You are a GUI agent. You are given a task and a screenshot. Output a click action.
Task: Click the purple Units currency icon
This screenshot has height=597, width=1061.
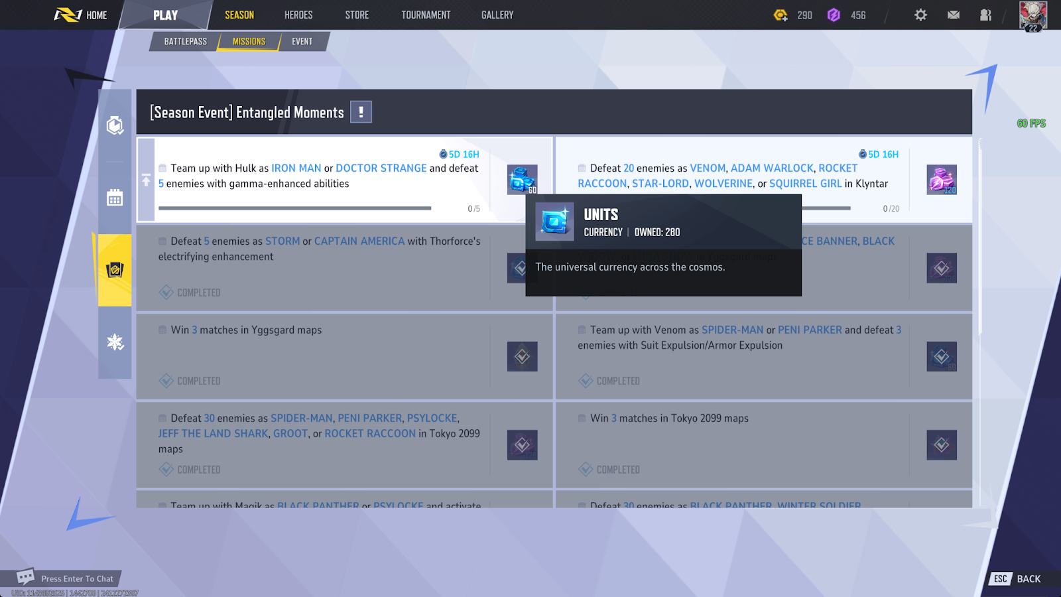point(834,15)
